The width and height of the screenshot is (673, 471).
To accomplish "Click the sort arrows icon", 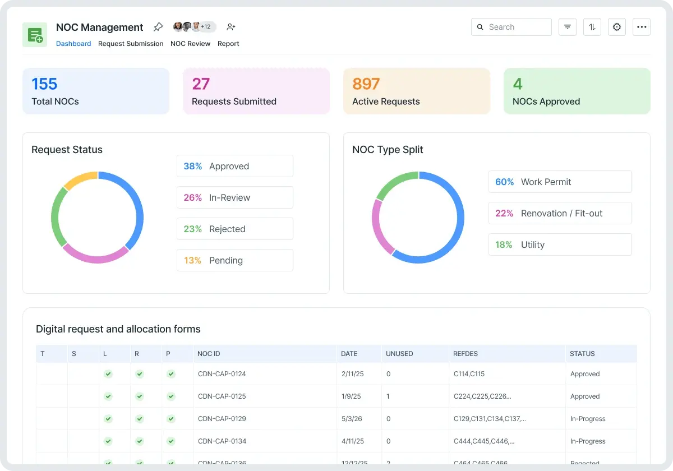I will (592, 27).
